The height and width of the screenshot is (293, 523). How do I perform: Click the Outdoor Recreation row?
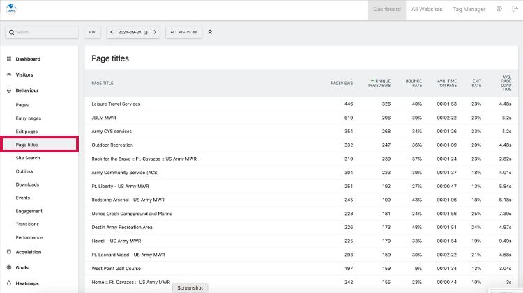pos(301,145)
